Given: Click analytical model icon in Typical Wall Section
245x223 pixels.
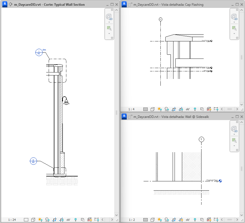Looking at the screenshot, I should (90, 220).
